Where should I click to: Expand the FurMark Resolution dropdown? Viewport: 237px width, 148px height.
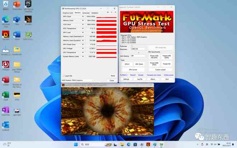click(139, 49)
